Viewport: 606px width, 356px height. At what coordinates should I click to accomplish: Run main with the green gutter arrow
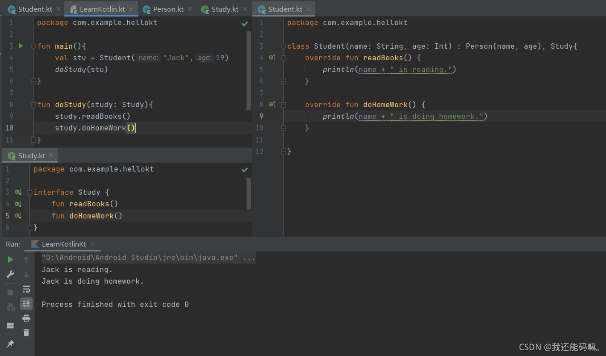[x=21, y=46]
